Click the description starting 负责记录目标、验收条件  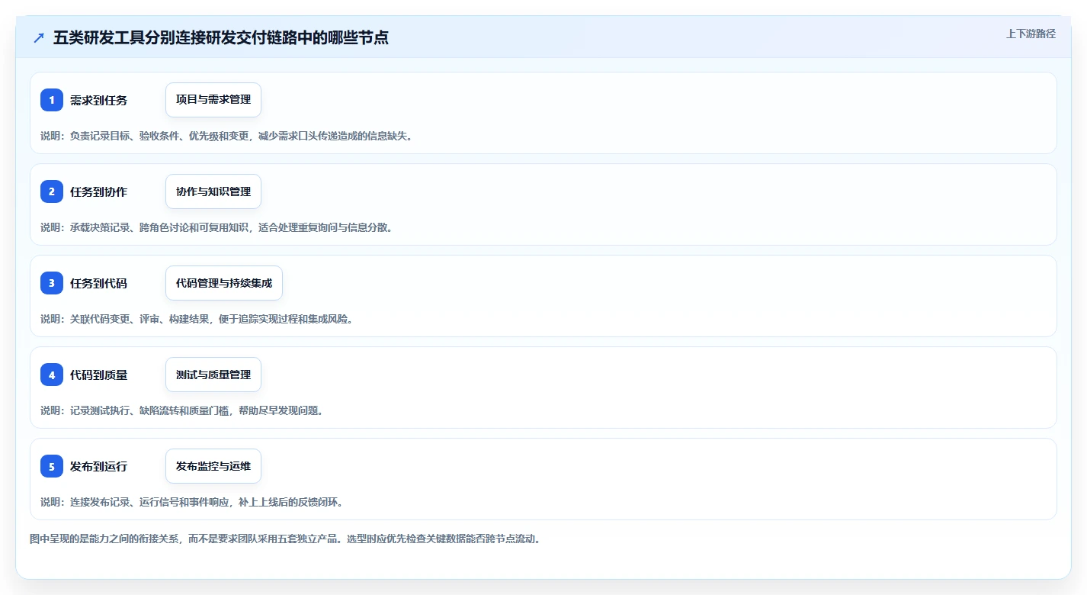pos(226,136)
